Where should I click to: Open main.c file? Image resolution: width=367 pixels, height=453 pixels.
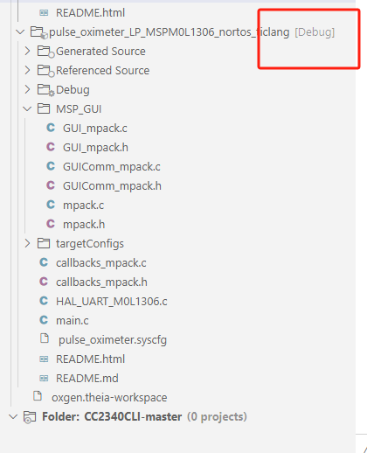pos(73,321)
